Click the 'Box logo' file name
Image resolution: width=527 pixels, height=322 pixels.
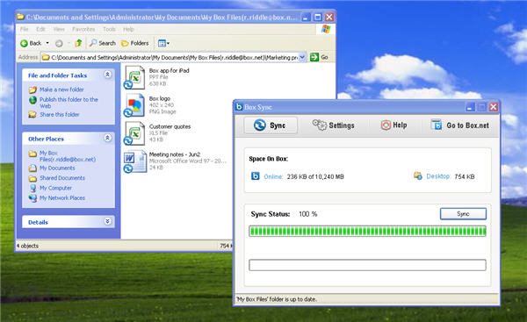tap(160, 98)
